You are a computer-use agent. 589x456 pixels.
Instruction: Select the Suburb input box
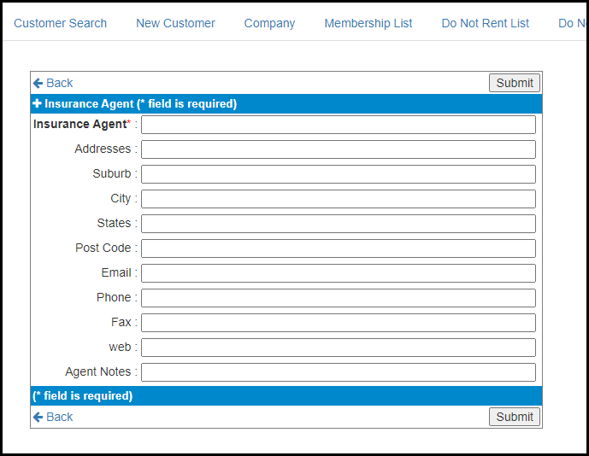coord(339,174)
